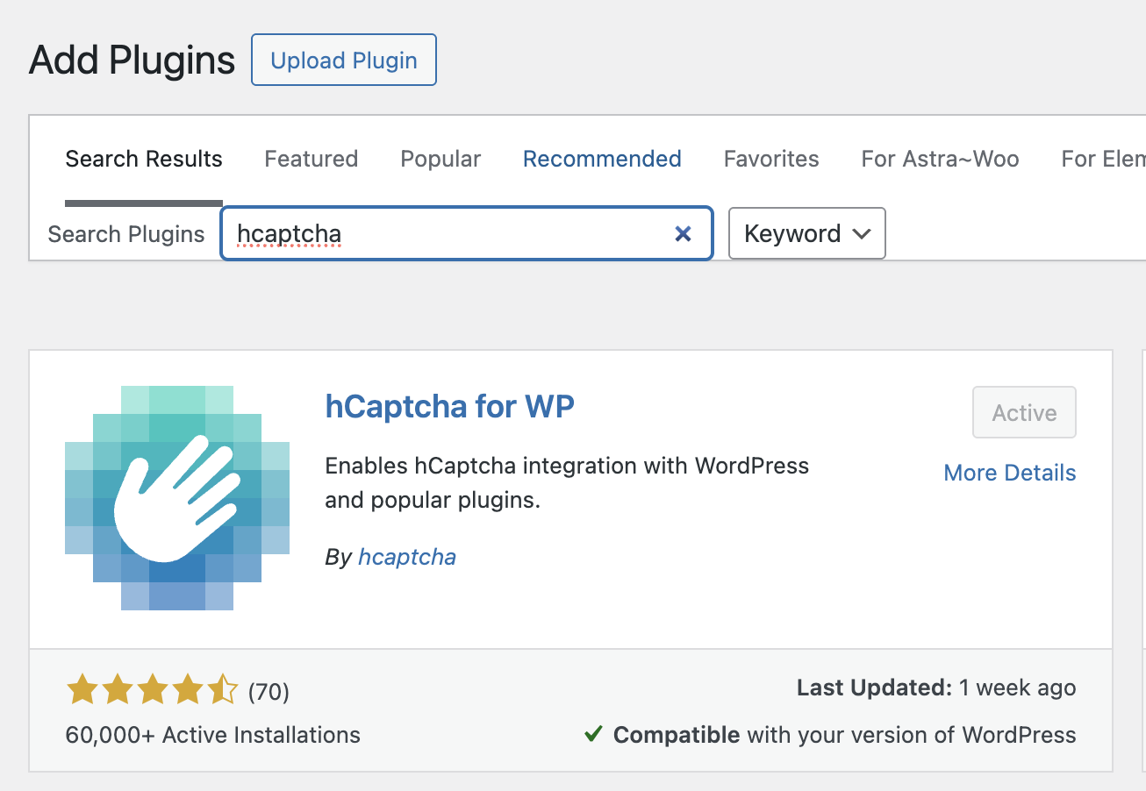1146x791 pixels.
Task: Switch to the For Astra~Woo tab
Action: coord(940,159)
